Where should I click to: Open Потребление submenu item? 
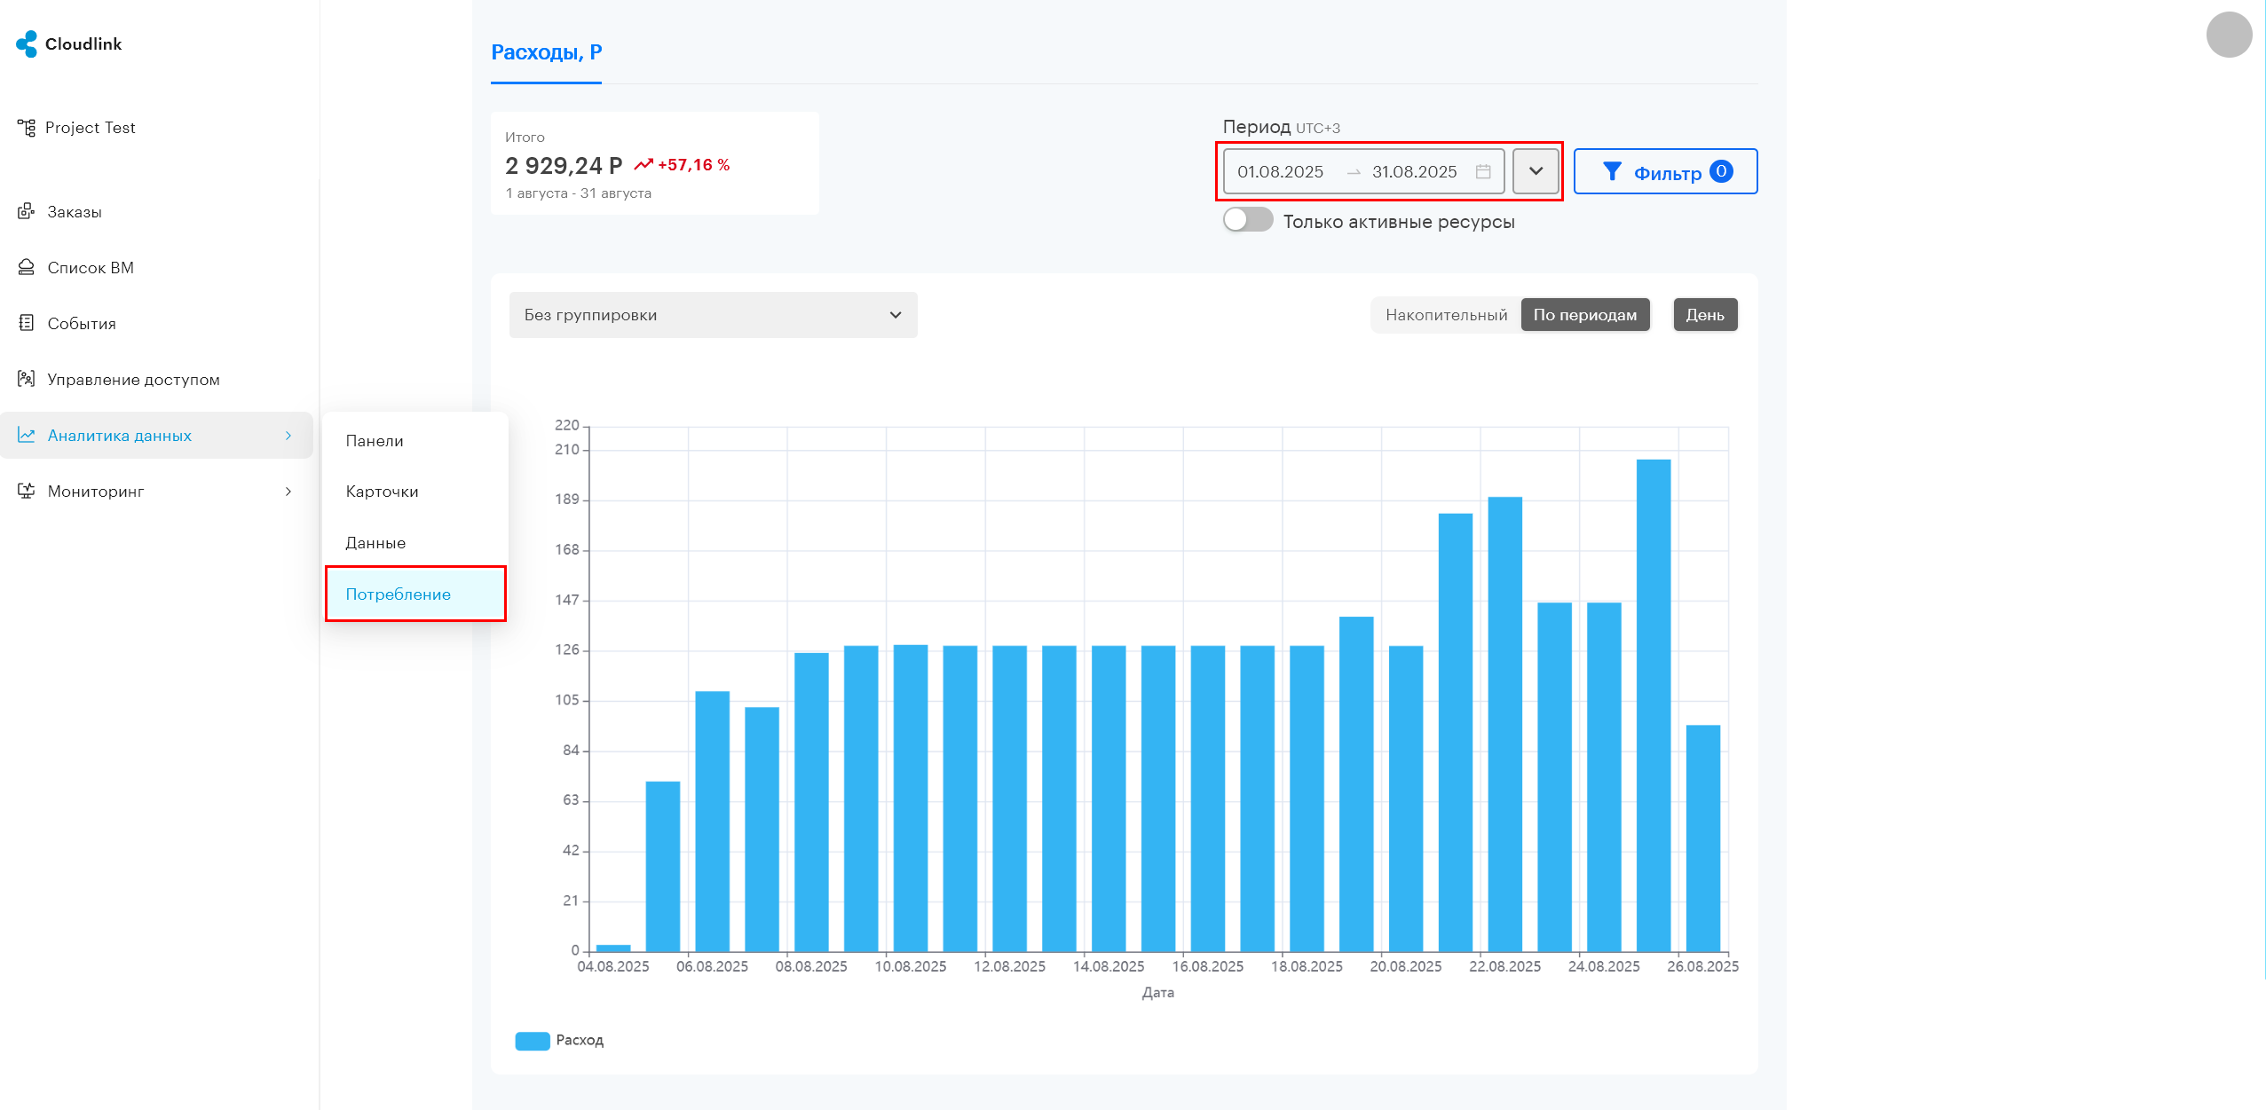(x=415, y=594)
